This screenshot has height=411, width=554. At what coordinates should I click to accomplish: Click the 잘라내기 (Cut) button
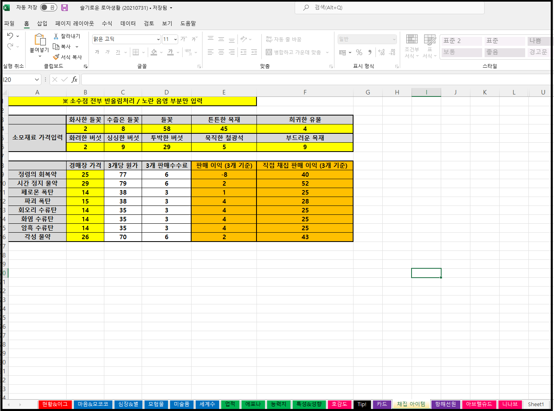67,36
